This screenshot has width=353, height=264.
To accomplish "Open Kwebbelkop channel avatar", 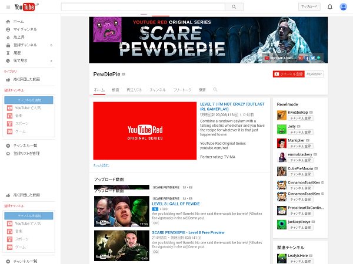I will (282, 115).
